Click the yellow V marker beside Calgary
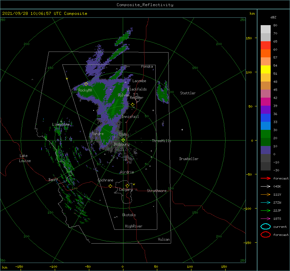Viewport: 290px width, 271px height. pyautogui.click(x=134, y=184)
